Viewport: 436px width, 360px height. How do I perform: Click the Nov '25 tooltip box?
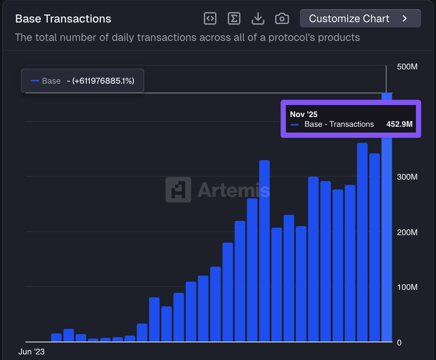351,119
